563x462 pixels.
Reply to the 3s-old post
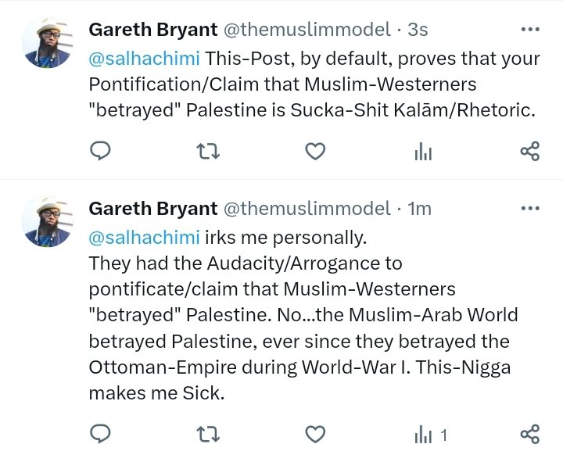pos(101,151)
